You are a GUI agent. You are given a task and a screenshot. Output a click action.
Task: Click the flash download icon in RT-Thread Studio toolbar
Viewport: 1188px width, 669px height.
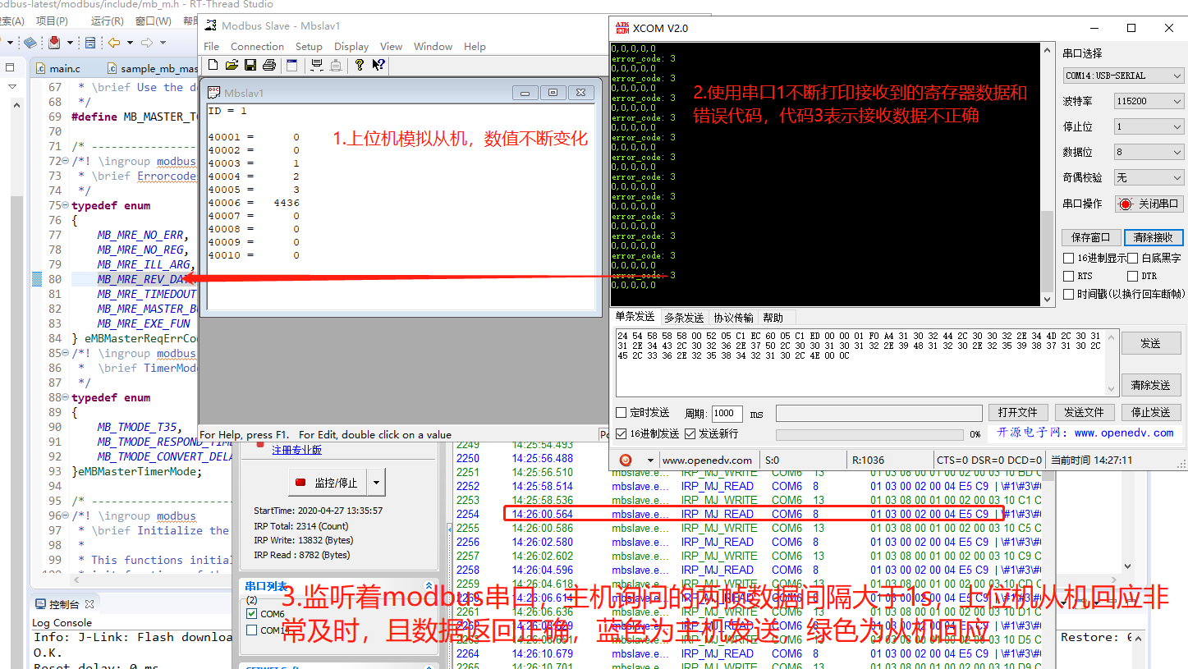pyautogui.click(x=53, y=43)
